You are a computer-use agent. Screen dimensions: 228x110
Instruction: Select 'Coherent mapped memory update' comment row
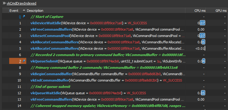115,106
